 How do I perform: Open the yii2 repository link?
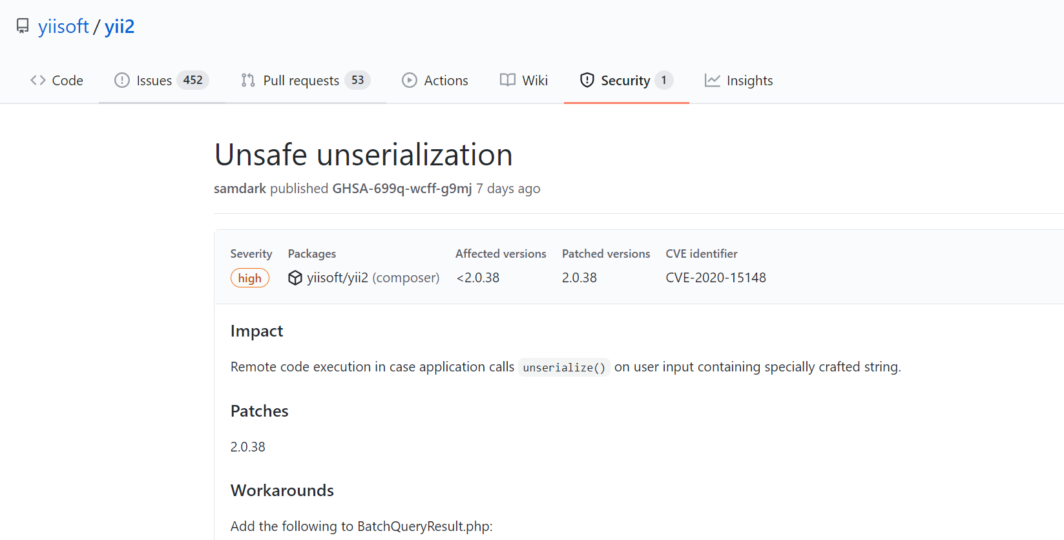pyautogui.click(x=120, y=26)
